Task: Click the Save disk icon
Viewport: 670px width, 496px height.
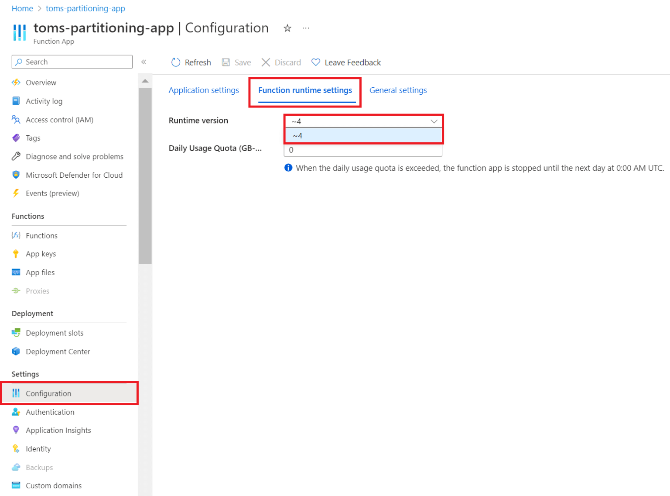Action: (x=225, y=62)
